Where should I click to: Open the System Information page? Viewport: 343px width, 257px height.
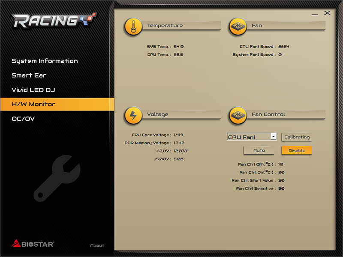pyautogui.click(x=45, y=61)
